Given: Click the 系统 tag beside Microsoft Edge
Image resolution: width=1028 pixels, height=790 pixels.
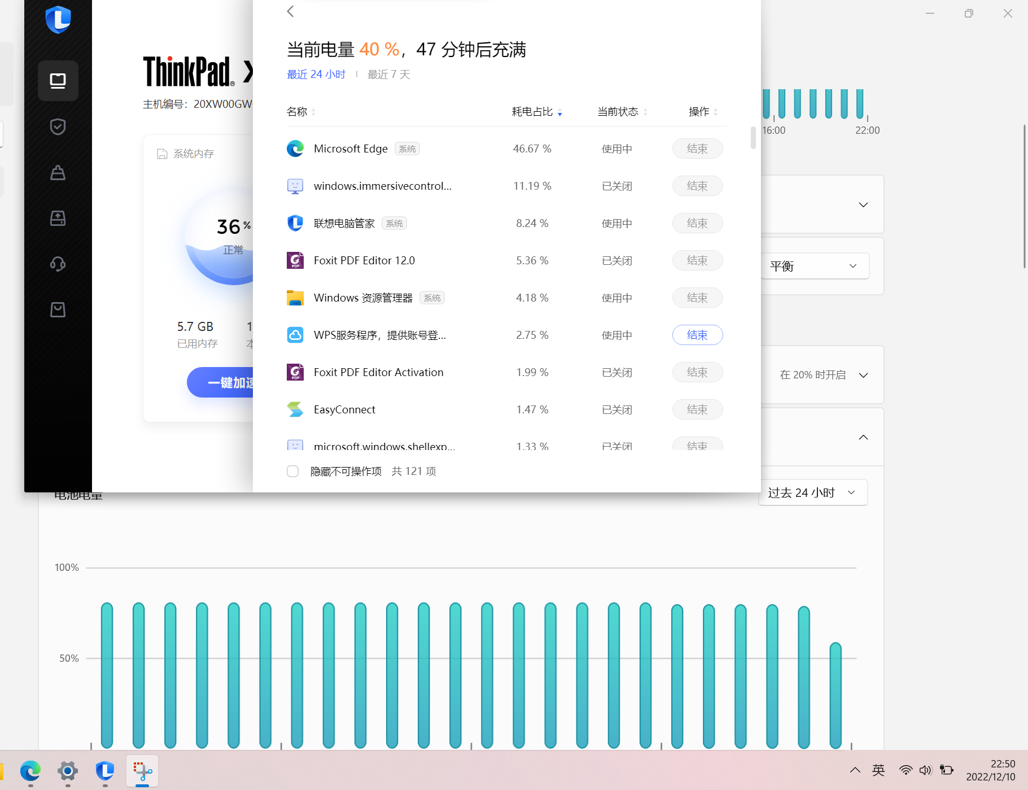Looking at the screenshot, I should [x=407, y=149].
